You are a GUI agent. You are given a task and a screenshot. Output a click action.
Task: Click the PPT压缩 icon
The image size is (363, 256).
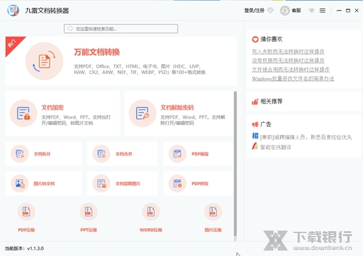click(x=88, y=212)
